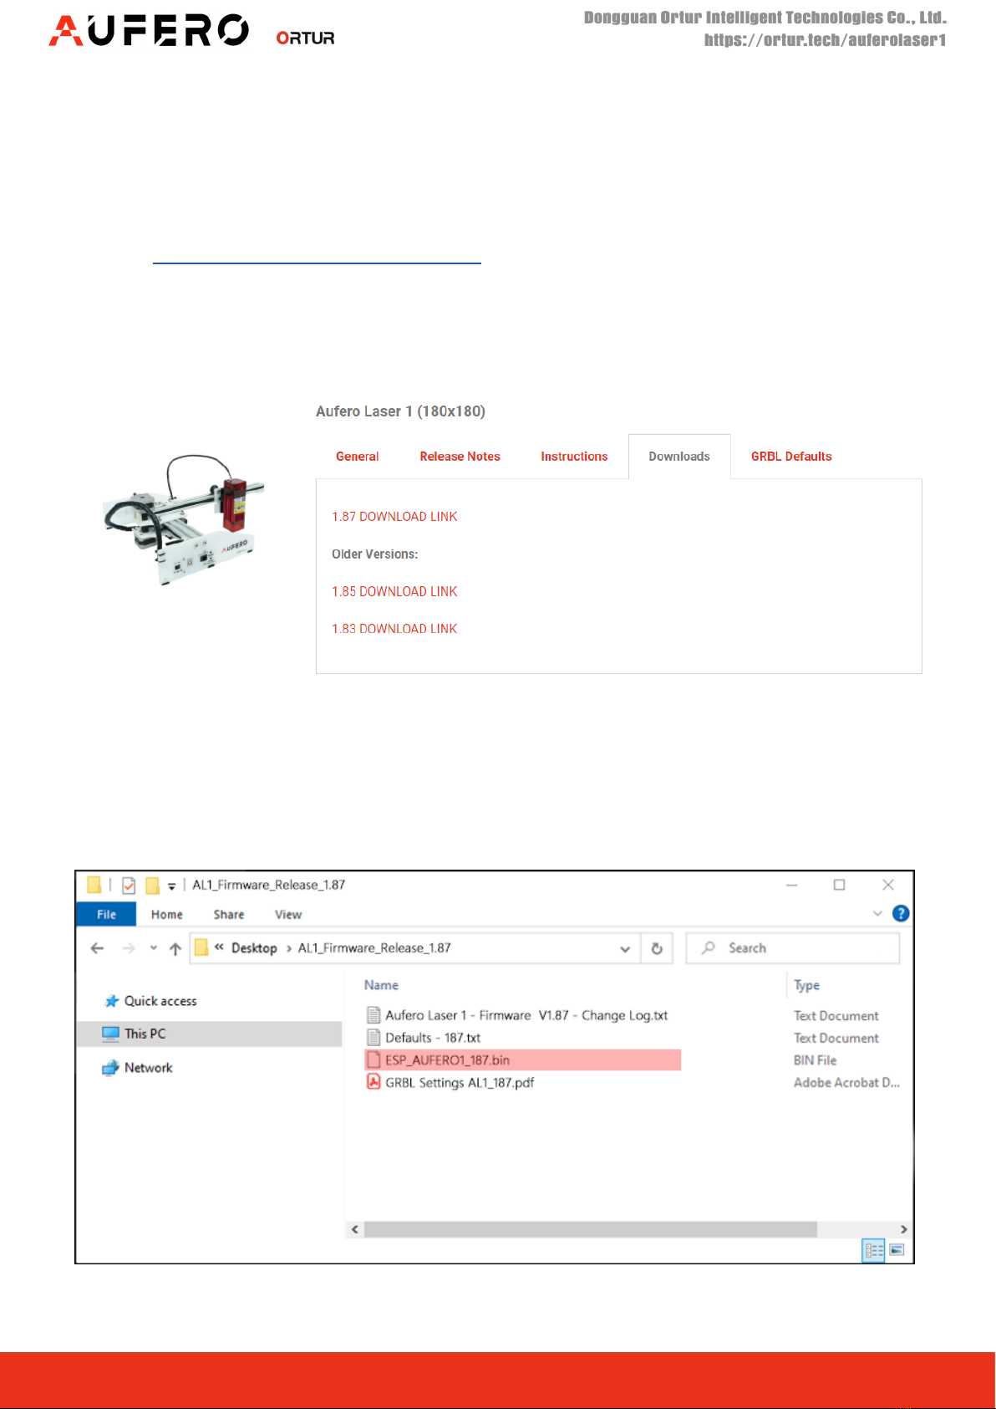Open Customize Quick Access Toolbar dropdown
The image size is (996, 1409).
click(171, 886)
